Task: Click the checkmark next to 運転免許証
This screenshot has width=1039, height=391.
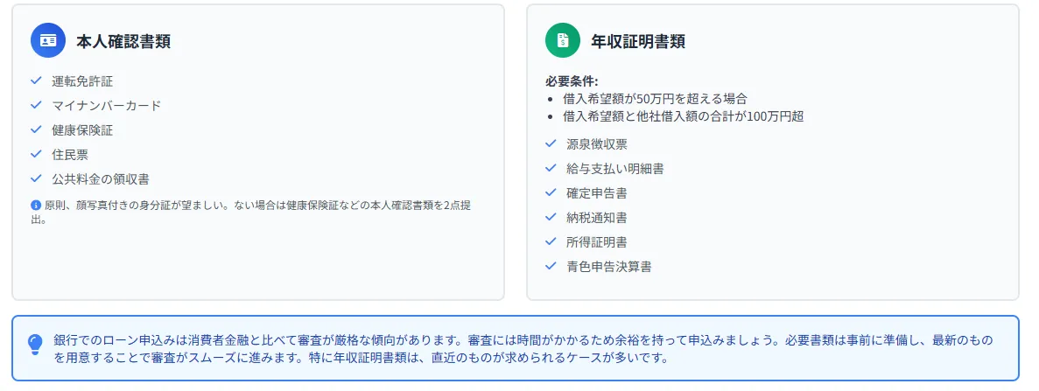Action: (x=36, y=80)
